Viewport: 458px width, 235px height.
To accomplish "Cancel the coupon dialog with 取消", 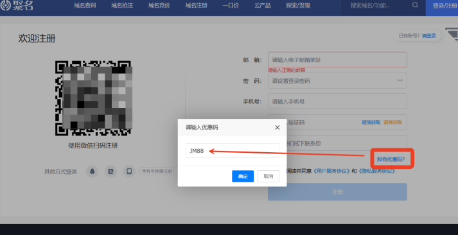I will click(268, 177).
